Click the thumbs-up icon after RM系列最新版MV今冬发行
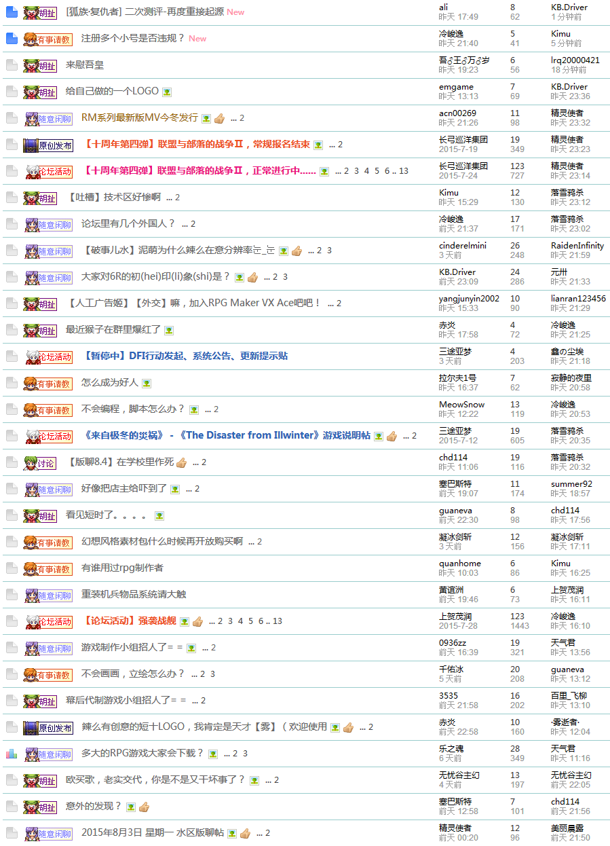The image size is (610, 846). [219, 118]
